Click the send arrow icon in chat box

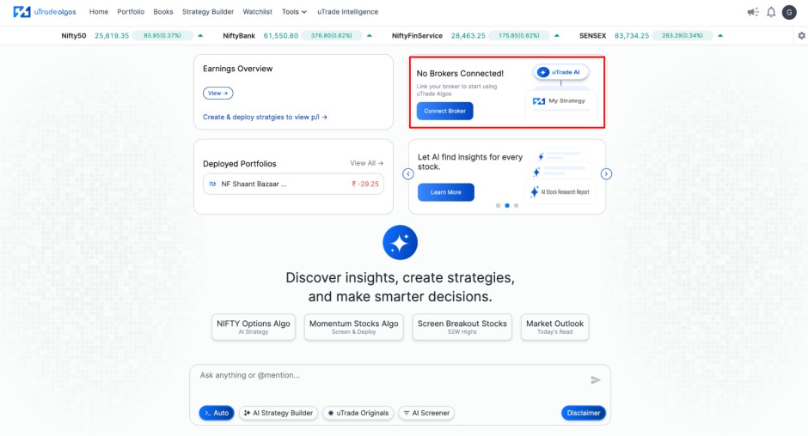595,380
